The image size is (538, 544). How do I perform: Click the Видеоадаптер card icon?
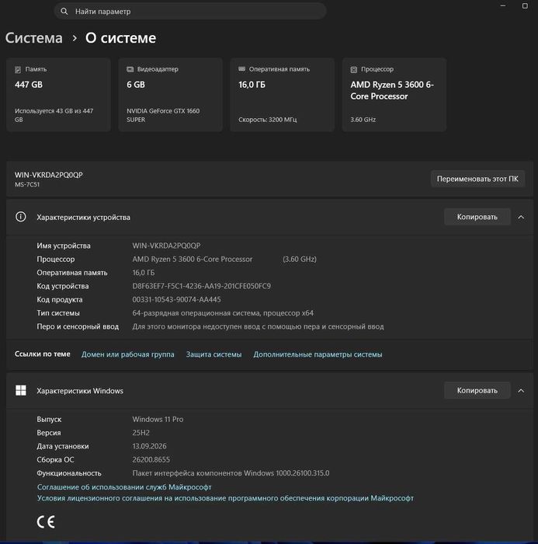(x=130, y=69)
